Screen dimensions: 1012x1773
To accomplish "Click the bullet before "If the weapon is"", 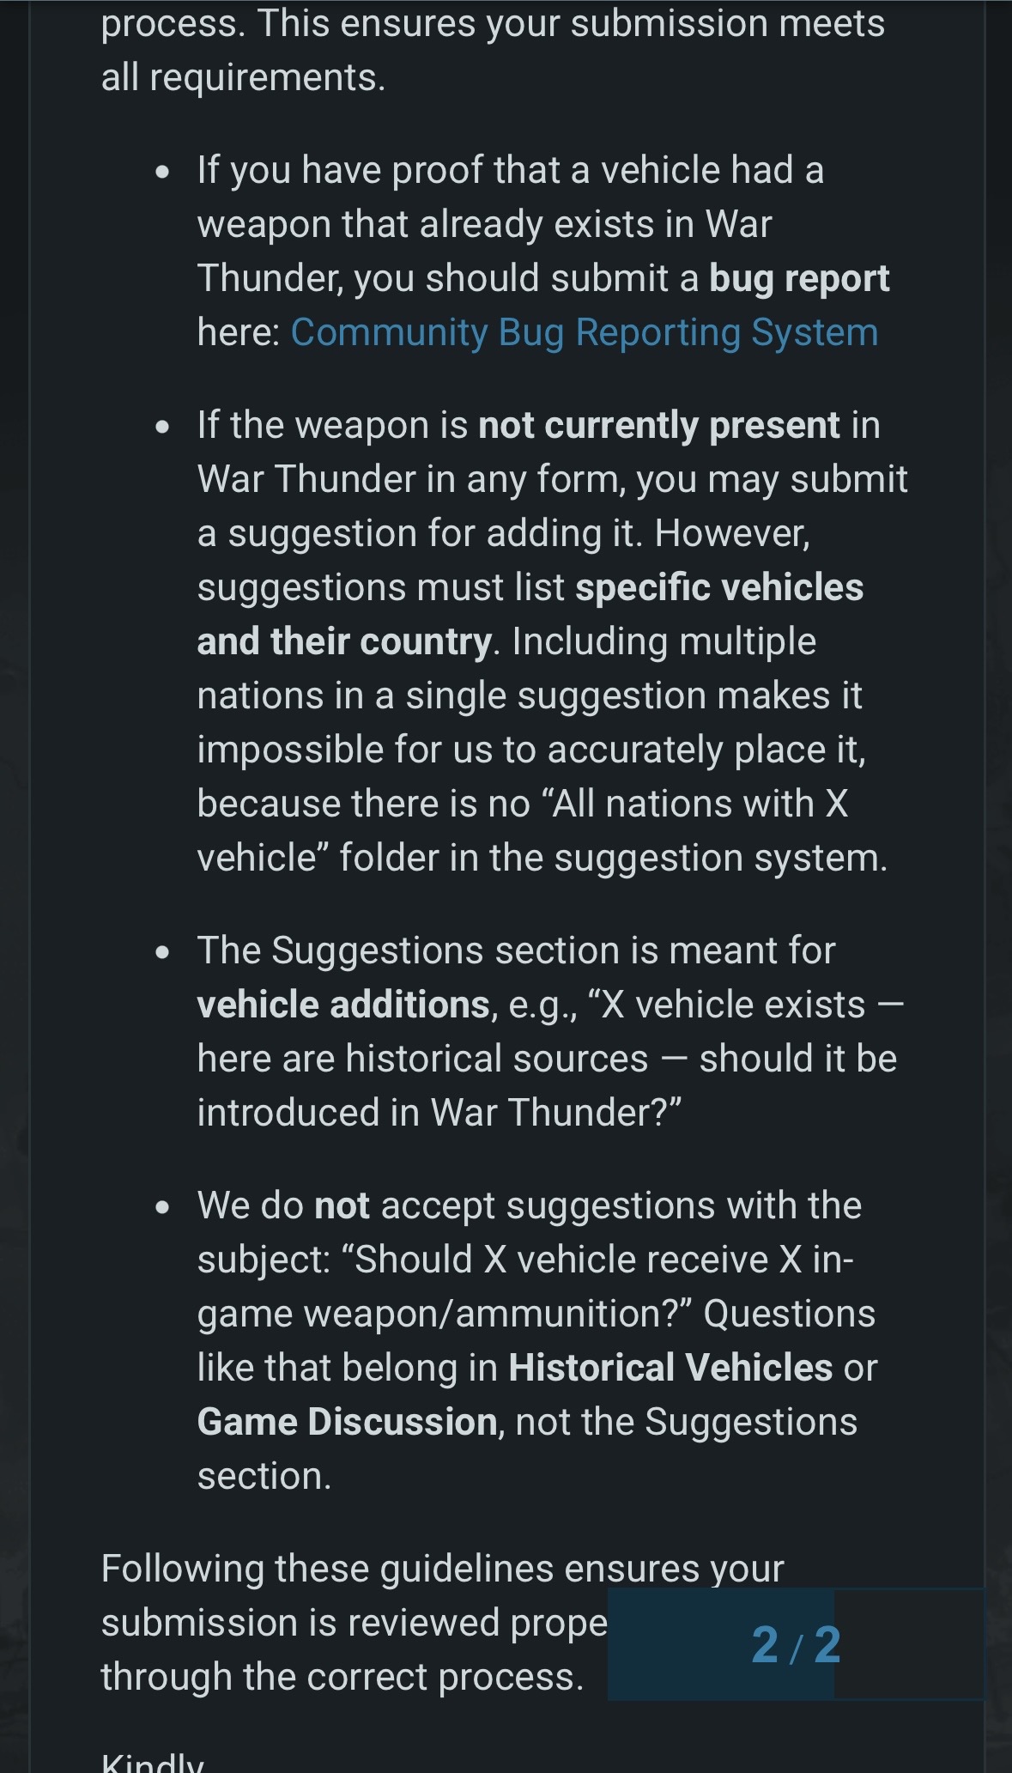I will click(163, 427).
